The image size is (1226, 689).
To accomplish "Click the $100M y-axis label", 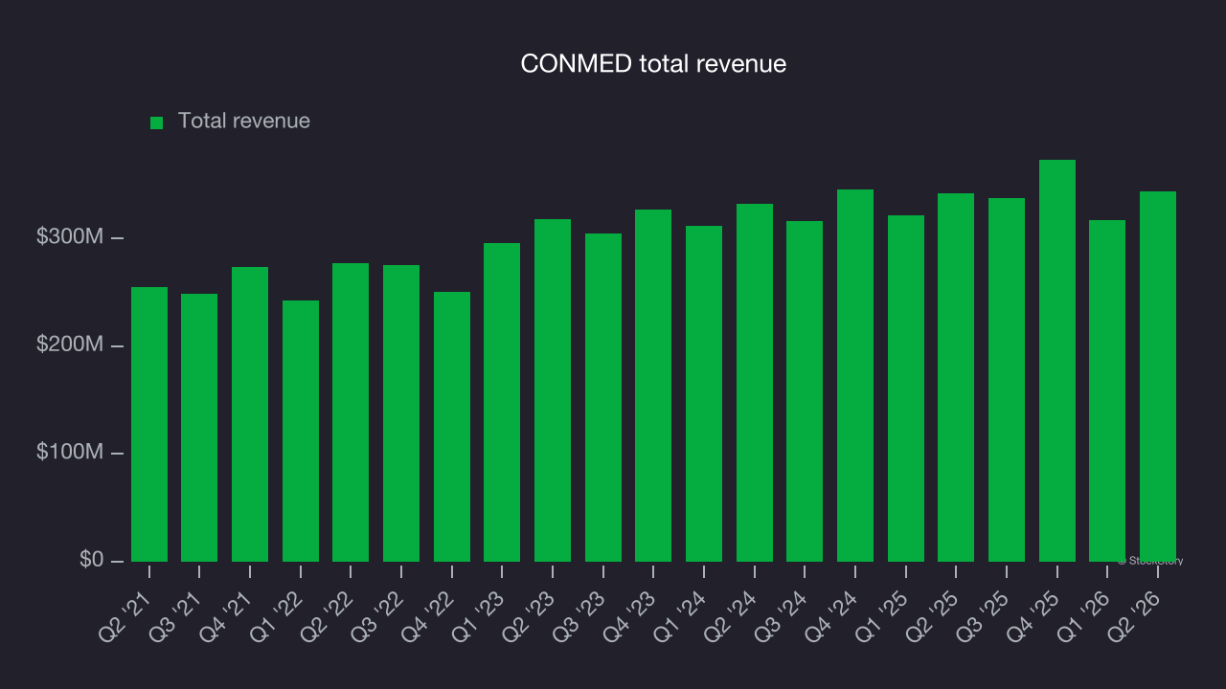I will (x=69, y=453).
